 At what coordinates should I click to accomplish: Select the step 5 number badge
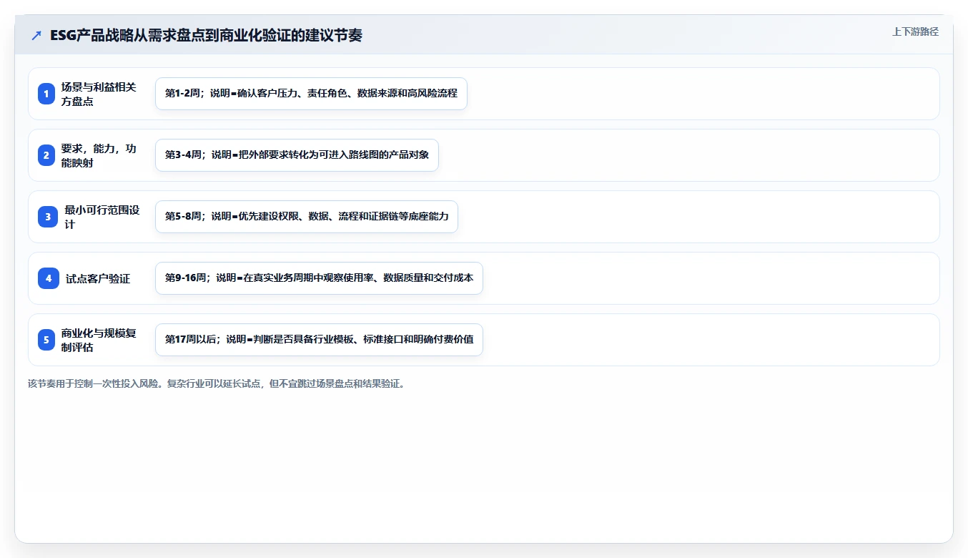[46, 340]
